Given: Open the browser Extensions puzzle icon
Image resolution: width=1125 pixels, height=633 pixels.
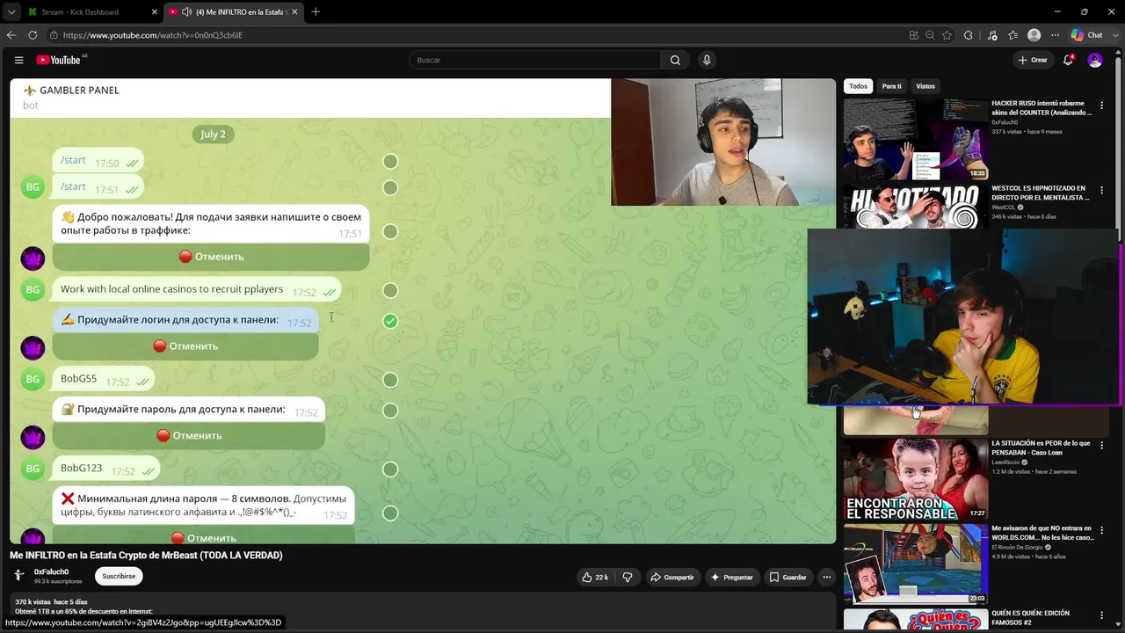Looking at the screenshot, I should [969, 35].
